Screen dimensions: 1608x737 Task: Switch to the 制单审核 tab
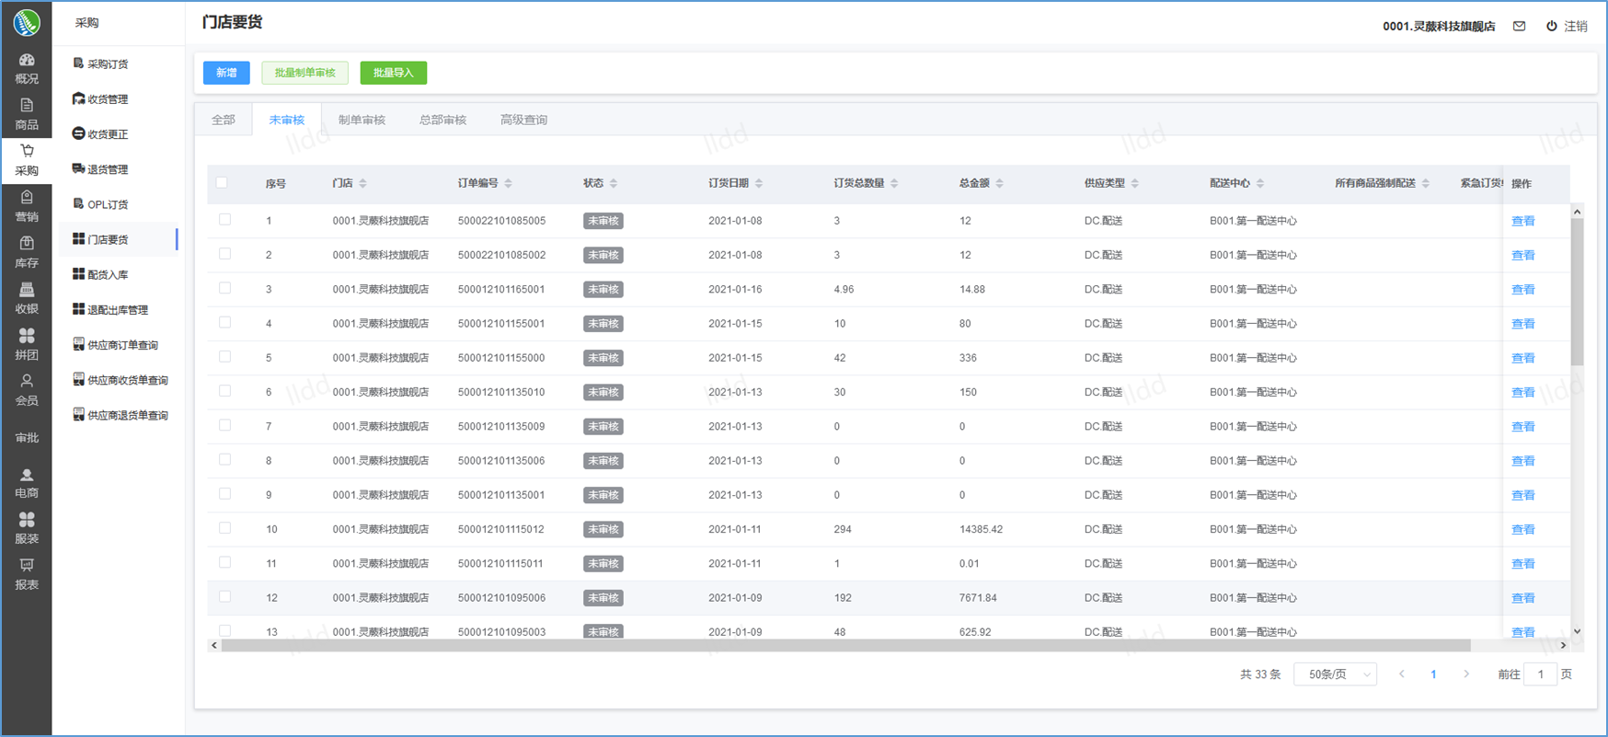(362, 120)
